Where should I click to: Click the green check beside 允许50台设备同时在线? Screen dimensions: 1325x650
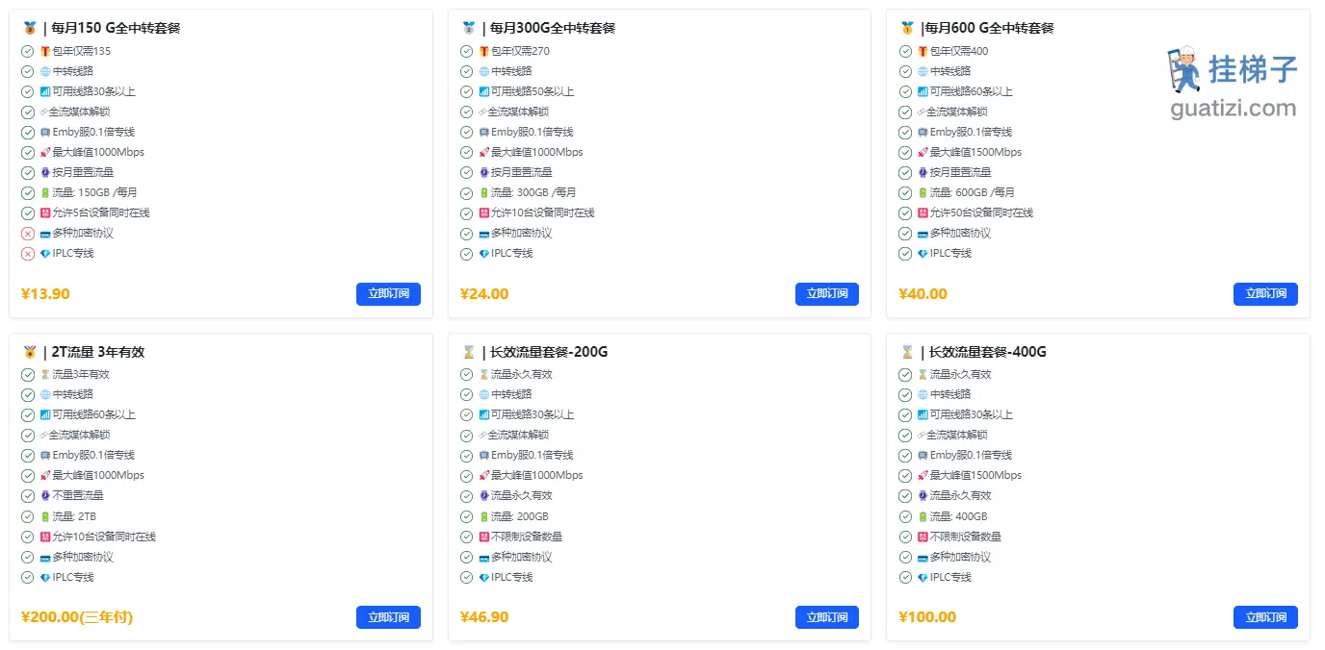click(905, 212)
